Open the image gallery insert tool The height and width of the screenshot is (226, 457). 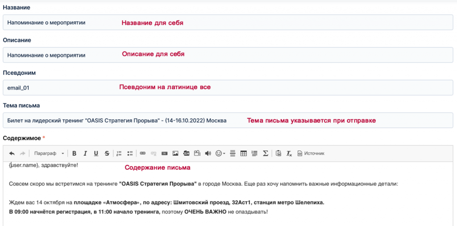[186, 153]
